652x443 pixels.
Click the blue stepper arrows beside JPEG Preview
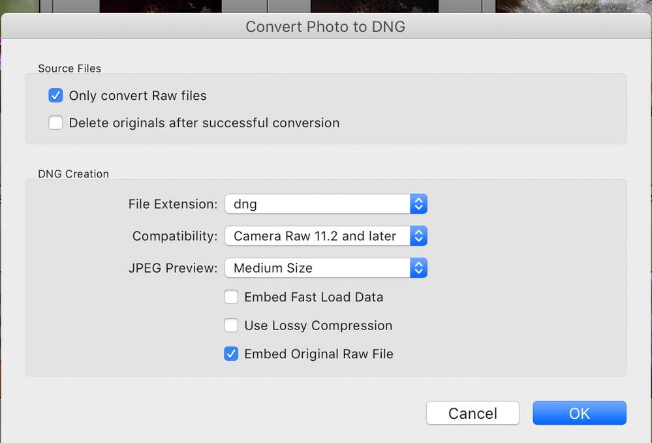(x=418, y=267)
